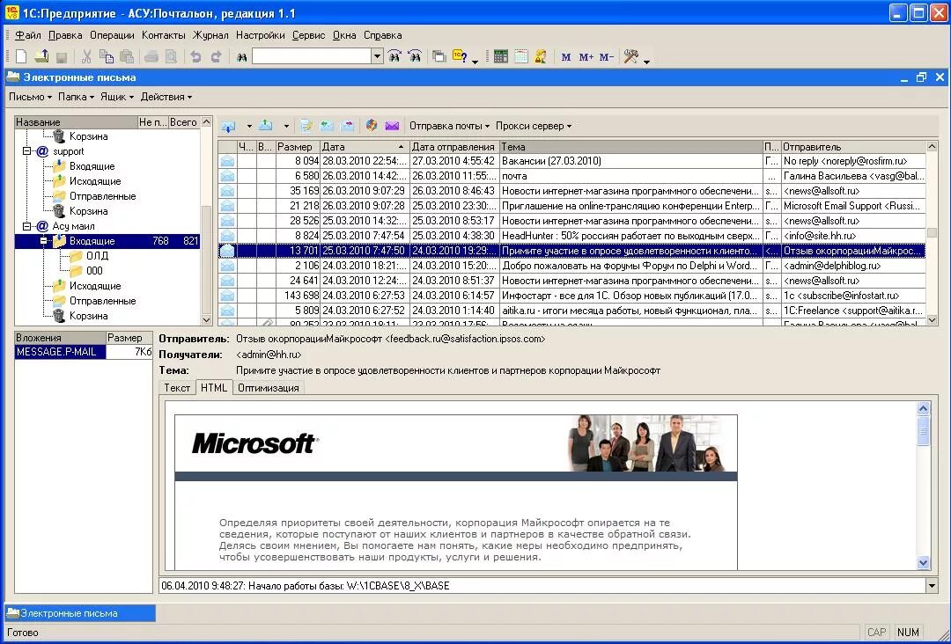The image size is (951, 644).
Task: Switch to the Текст tab
Action: coord(177,388)
